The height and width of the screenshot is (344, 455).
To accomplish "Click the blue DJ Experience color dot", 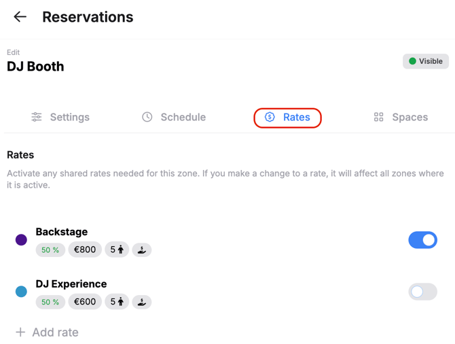I will [x=21, y=292].
